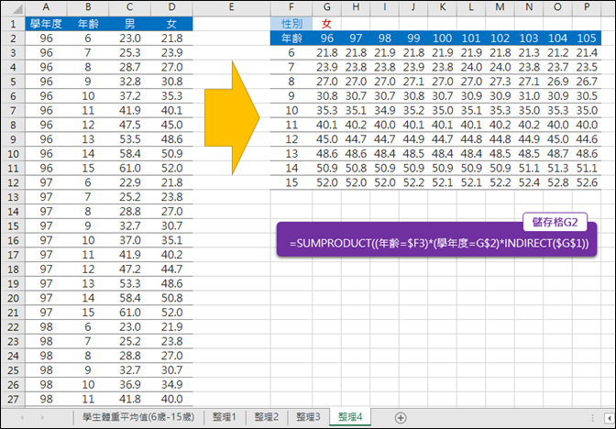Select column D header
The width and height of the screenshot is (616, 429).
click(171, 7)
